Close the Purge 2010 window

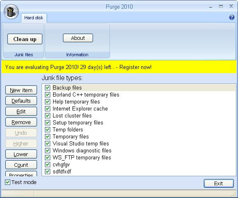coord(231,6)
